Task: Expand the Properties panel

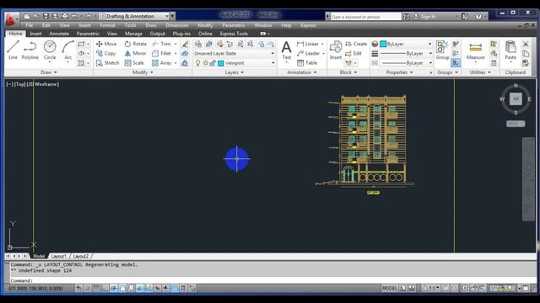Action: [x=399, y=72]
